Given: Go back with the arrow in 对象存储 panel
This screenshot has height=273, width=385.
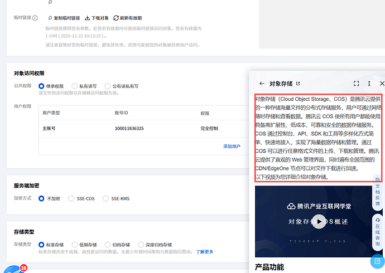Looking at the screenshot, I should pos(262,84).
